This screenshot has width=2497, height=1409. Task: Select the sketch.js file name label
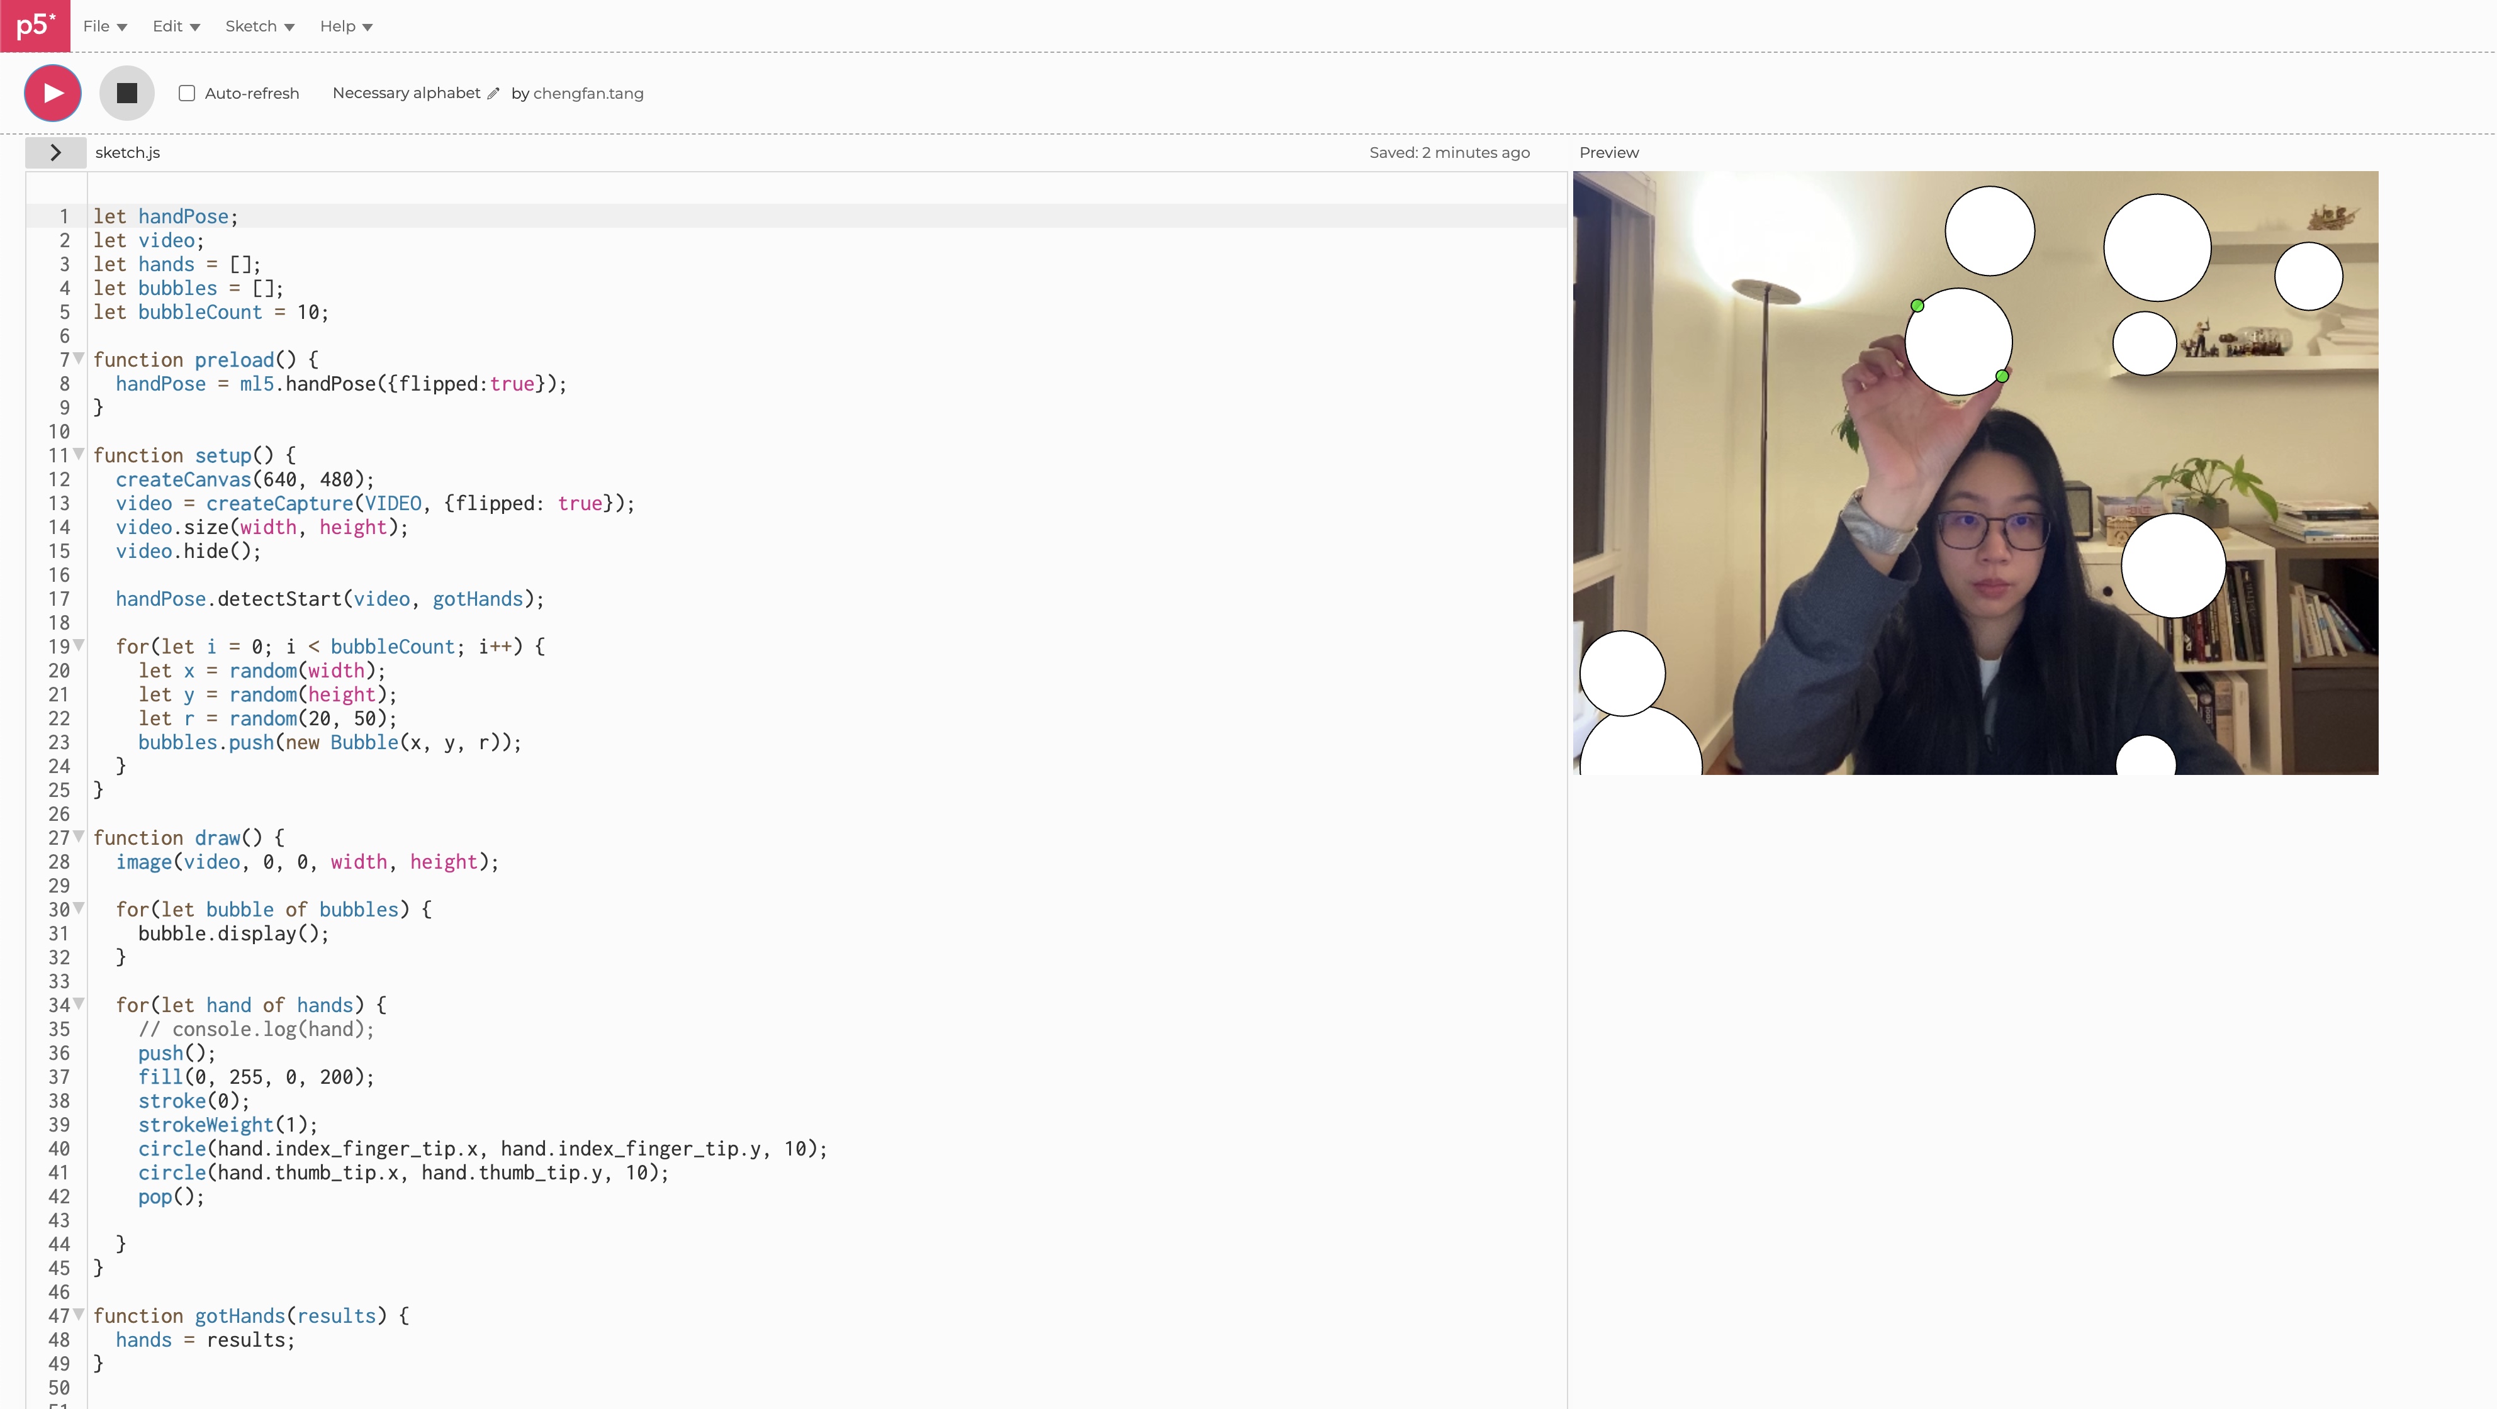point(127,152)
